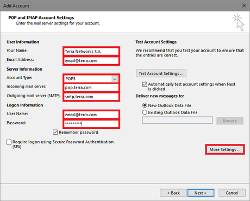Screen dimensions: 250x201
Task: Focus the Email Address text box
Action: (91, 61)
